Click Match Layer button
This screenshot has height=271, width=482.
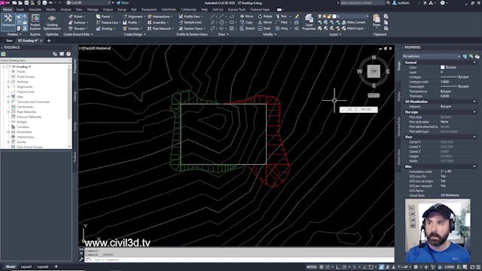[353, 29]
